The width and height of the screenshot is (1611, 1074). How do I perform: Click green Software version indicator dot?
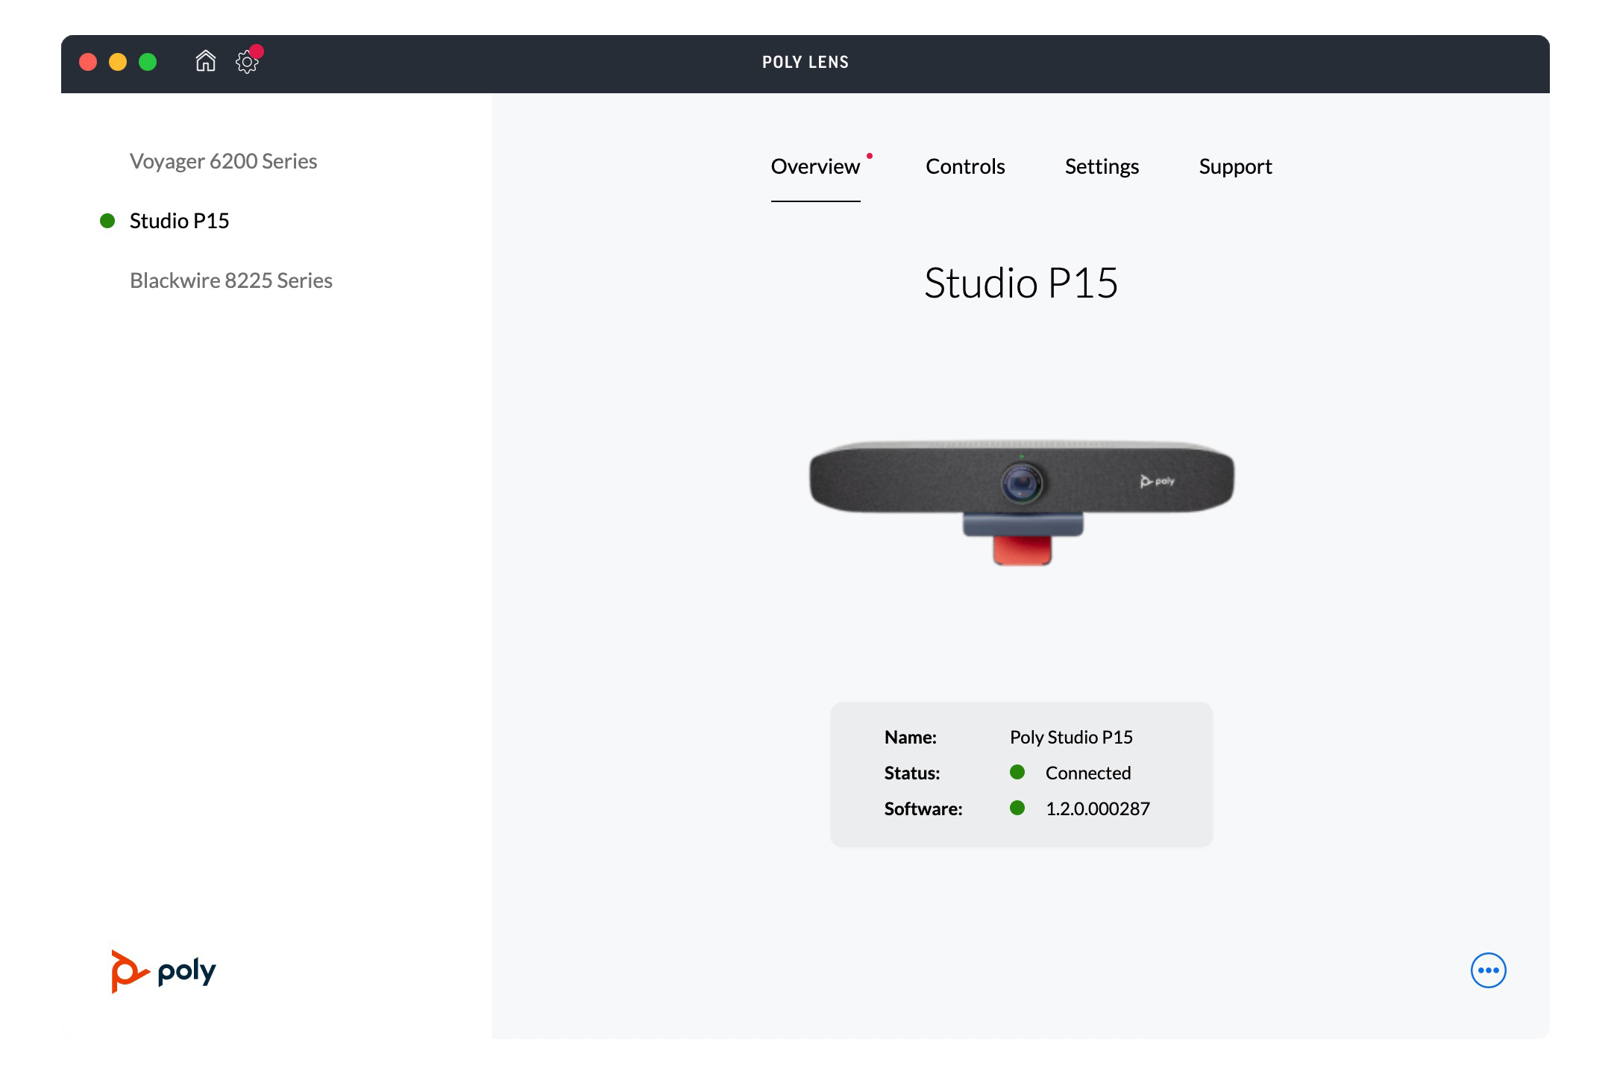click(1017, 808)
